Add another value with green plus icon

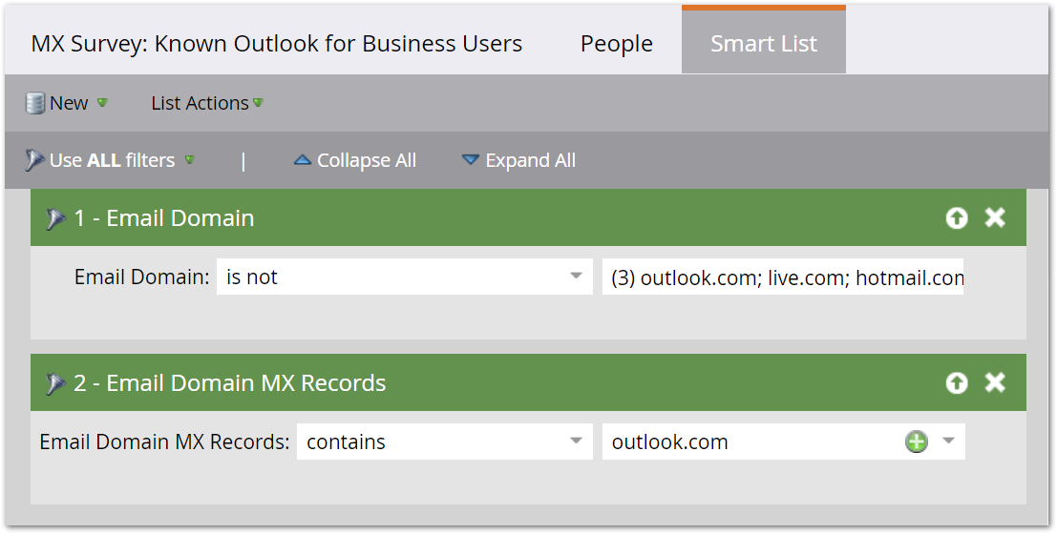tap(916, 442)
